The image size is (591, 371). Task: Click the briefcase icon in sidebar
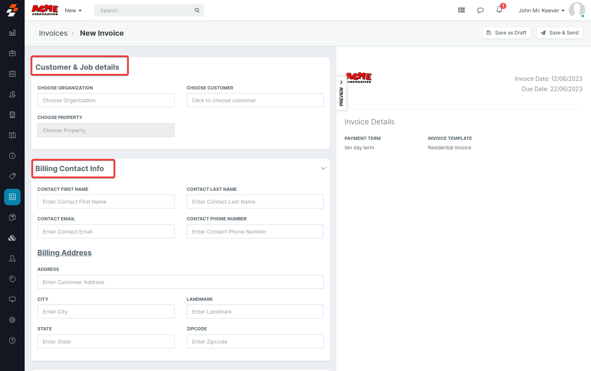point(12,53)
